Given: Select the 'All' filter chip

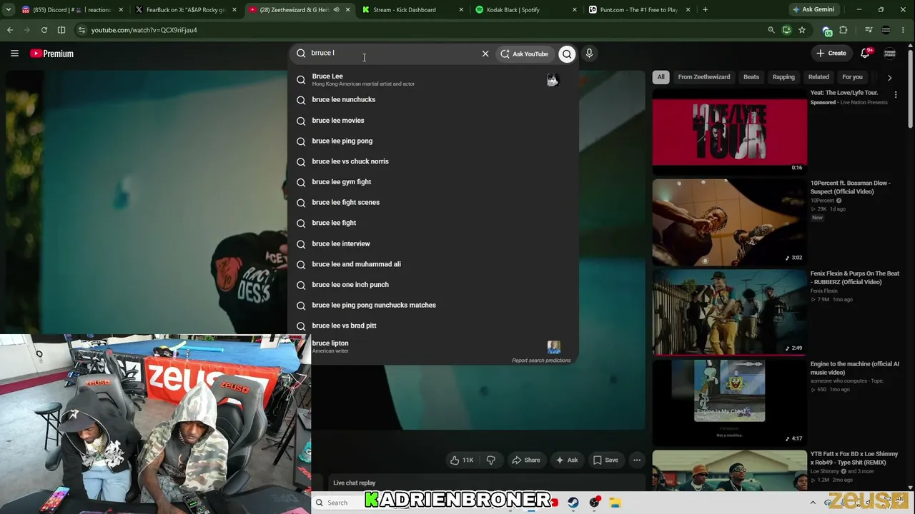Looking at the screenshot, I should [661, 77].
